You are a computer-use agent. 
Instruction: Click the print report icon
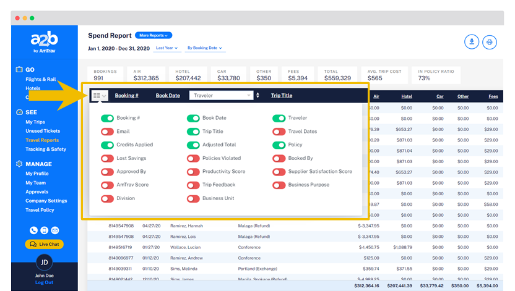pos(490,42)
